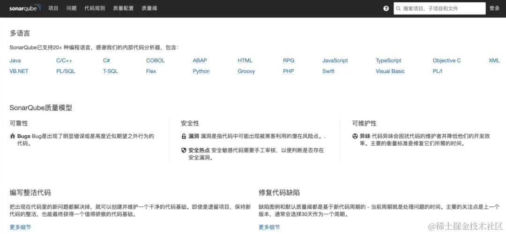Click the SonarQube质量模型 heading
This screenshot has width=506, height=234.
(x=41, y=108)
